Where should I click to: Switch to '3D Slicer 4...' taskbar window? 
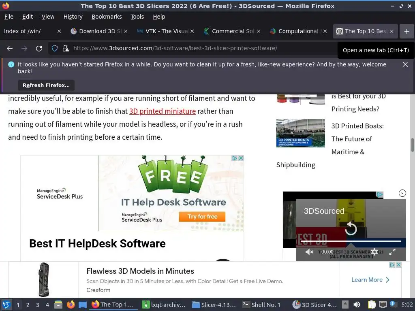pyautogui.click(x=314, y=305)
